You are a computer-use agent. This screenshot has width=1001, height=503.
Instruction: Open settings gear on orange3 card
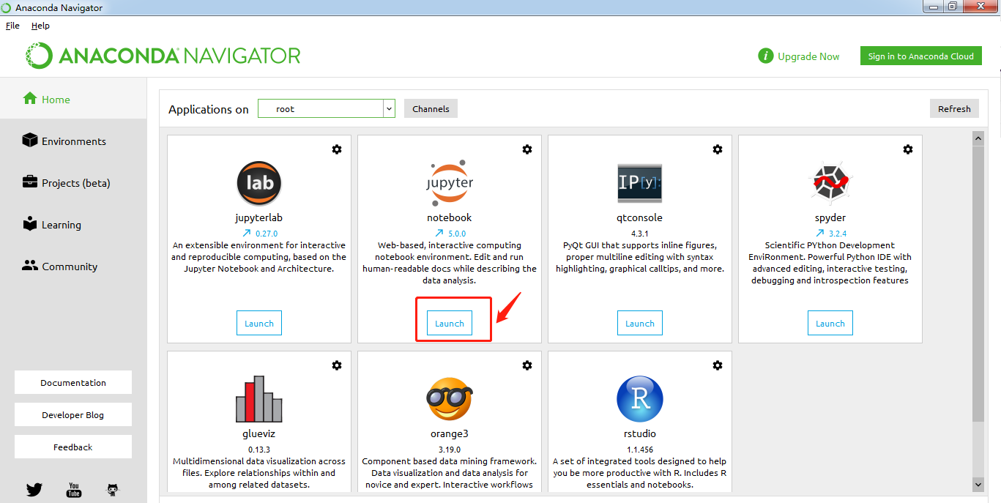point(527,365)
